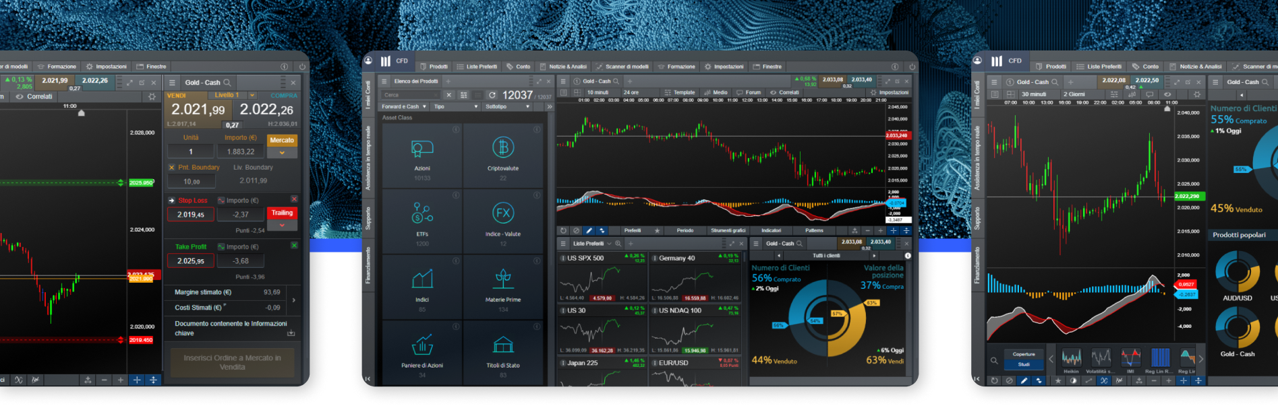Open the Materie Prime category

click(x=503, y=278)
